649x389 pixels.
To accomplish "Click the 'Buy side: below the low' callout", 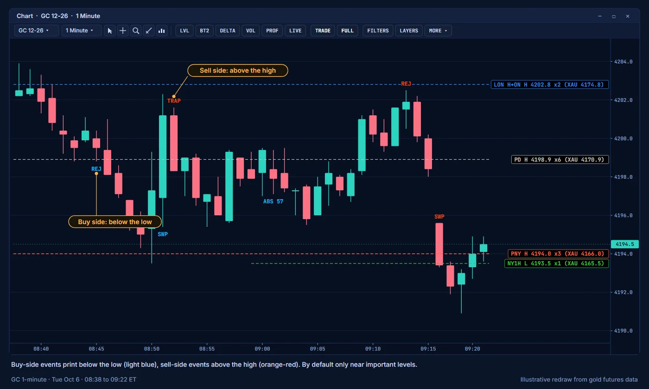I will tap(115, 222).
